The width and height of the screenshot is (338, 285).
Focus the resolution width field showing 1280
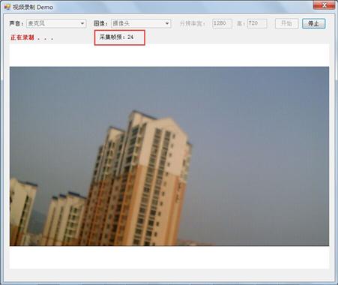coord(222,23)
